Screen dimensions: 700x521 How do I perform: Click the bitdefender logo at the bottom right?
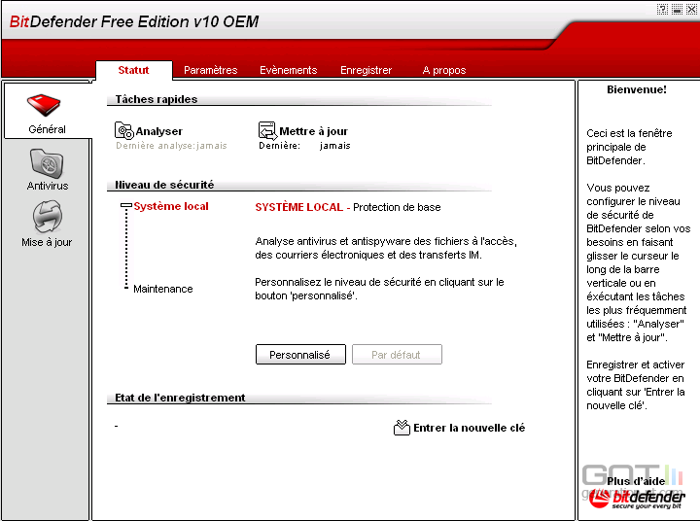637,499
